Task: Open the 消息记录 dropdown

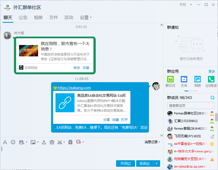Action: pos(152,142)
